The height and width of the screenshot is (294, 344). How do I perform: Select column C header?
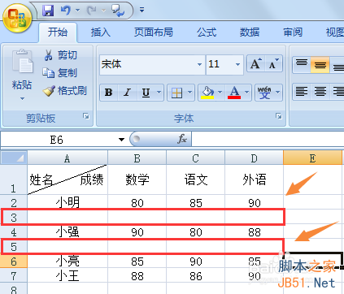pyautogui.click(x=195, y=158)
